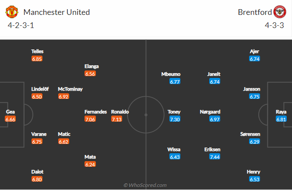Click Eriksen's 7.44 rating badge
Screen dimensions: 292x190
point(215,157)
